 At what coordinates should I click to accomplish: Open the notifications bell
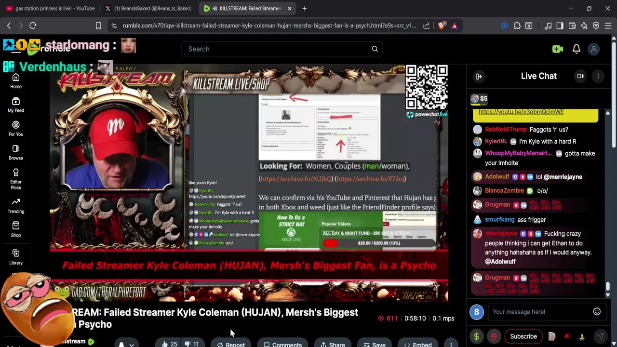click(x=577, y=49)
